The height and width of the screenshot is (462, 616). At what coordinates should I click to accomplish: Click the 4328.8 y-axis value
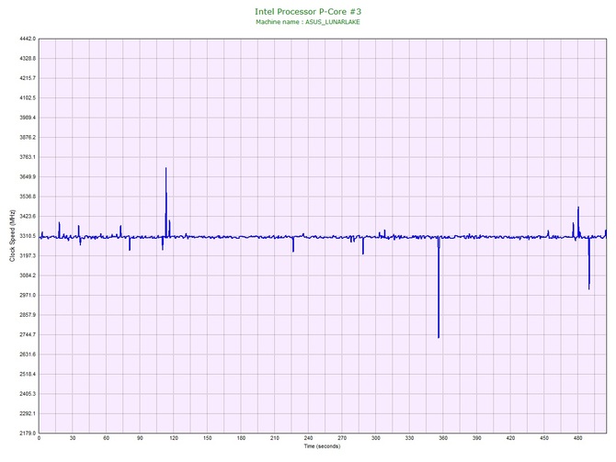pyautogui.click(x=28, y=59)
